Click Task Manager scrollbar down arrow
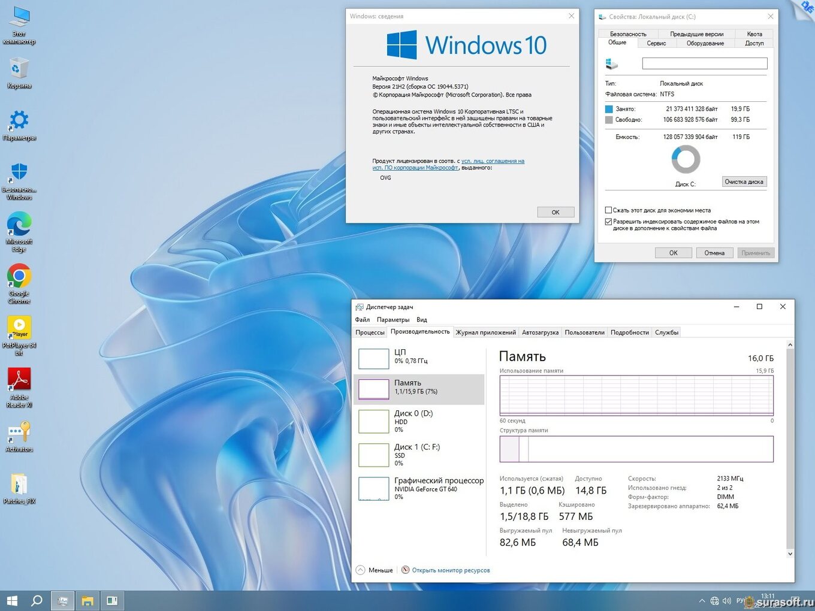The width and height of the screenshot is (815, 611). (790, 554)
